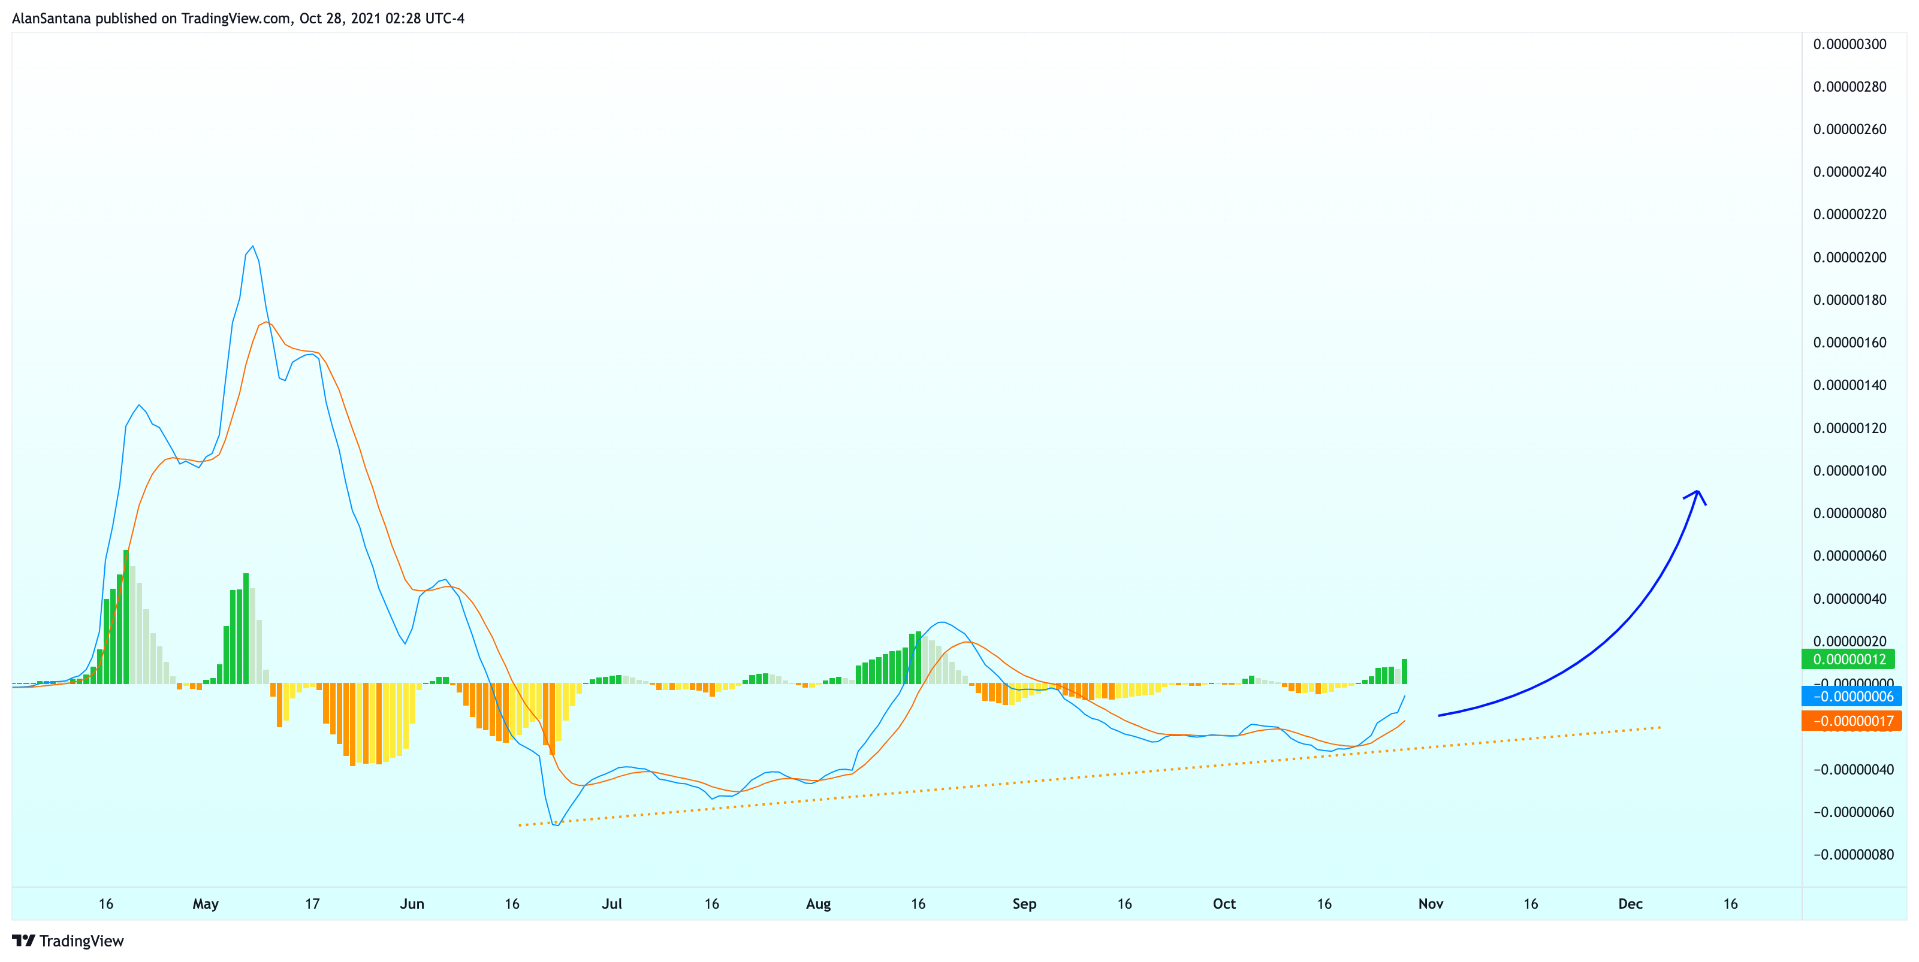Click the 0.00000260 price axis label
The width and height of the screenshot is (1919, 962).
(1849, 129)
